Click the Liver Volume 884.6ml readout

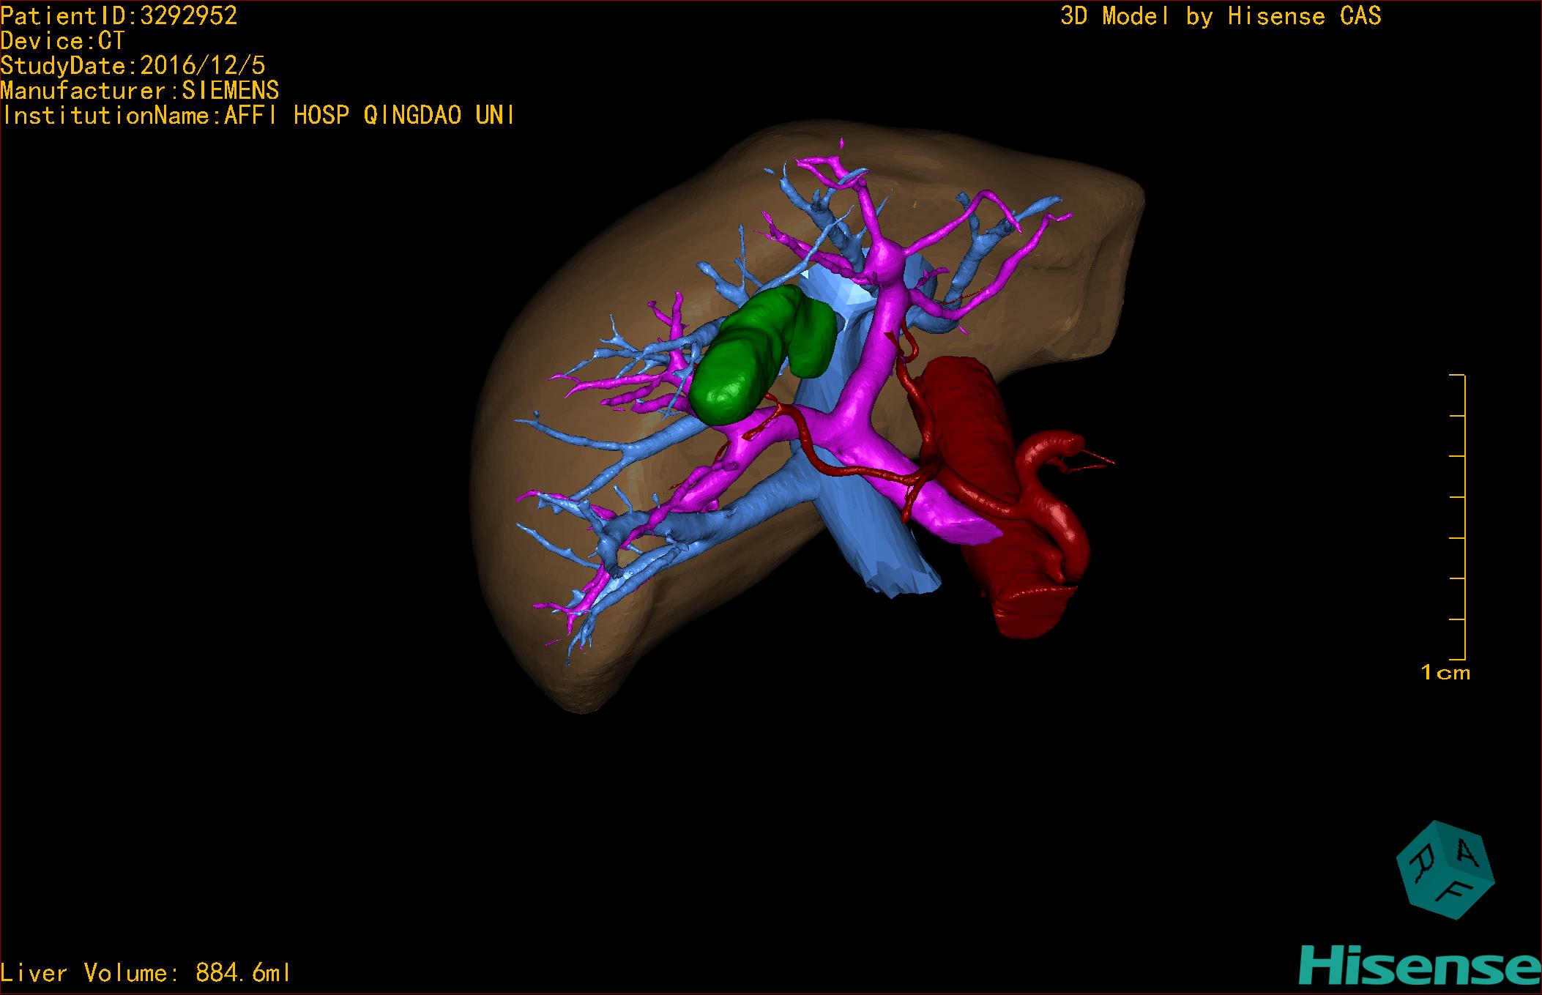pos(146,973)
